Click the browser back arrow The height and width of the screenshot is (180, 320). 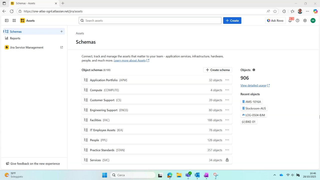4,11
